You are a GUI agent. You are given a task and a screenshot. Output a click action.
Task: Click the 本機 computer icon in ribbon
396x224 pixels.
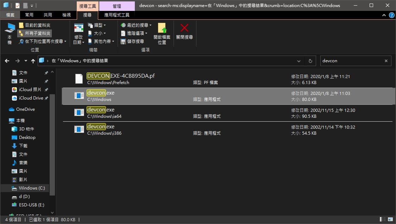click(10, 33)
